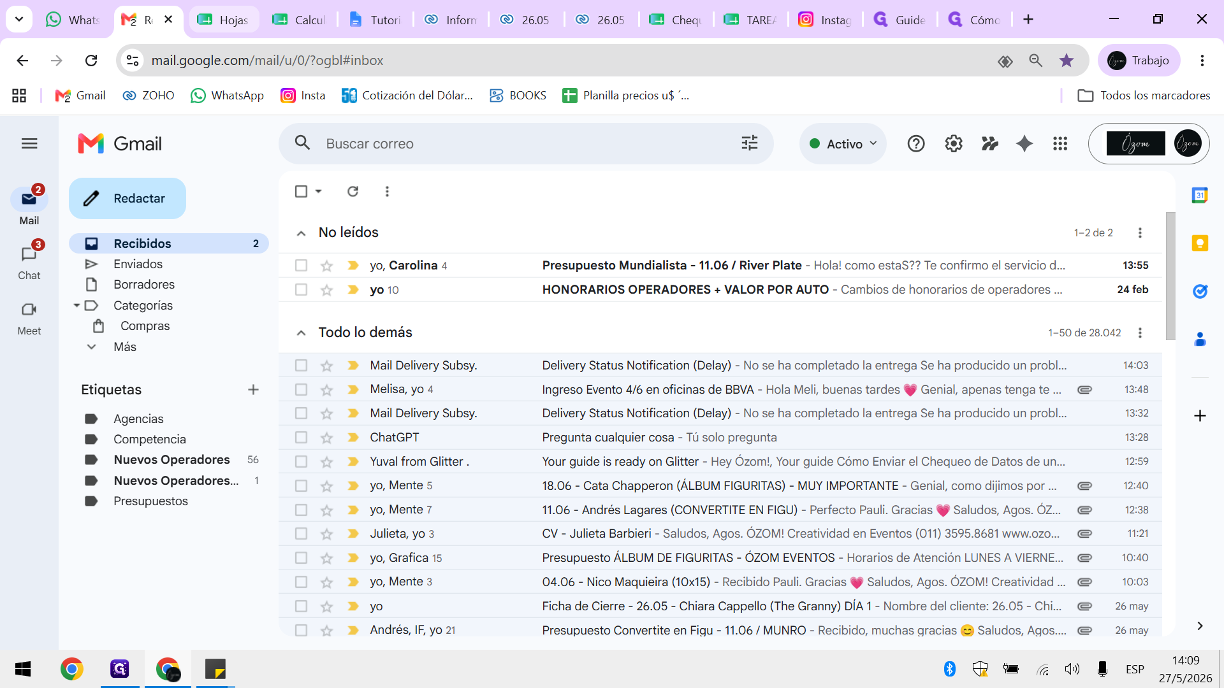Switch to the Tutori browser tab

click(x=375, y=20)
